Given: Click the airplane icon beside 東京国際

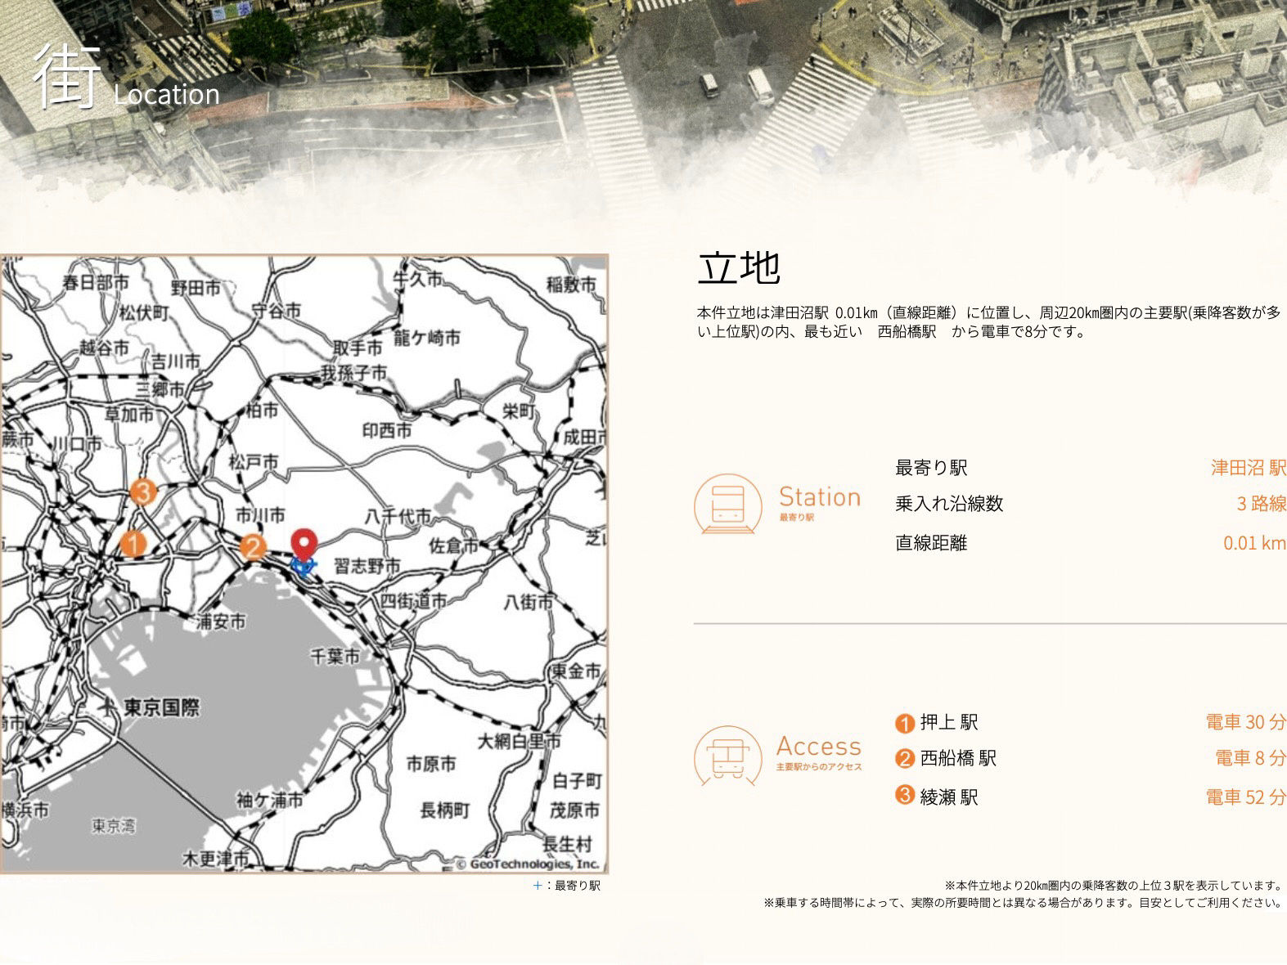Looking at the screenshot, I should pos(106,707).
